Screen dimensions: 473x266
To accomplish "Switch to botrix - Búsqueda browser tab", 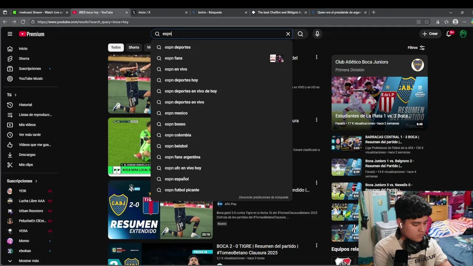I will click(220, 12).
